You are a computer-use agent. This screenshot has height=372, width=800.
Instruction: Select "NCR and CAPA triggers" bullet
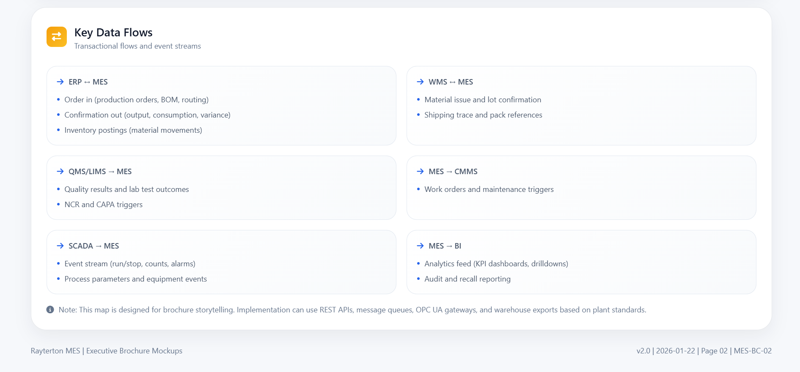tap(103, 205)
